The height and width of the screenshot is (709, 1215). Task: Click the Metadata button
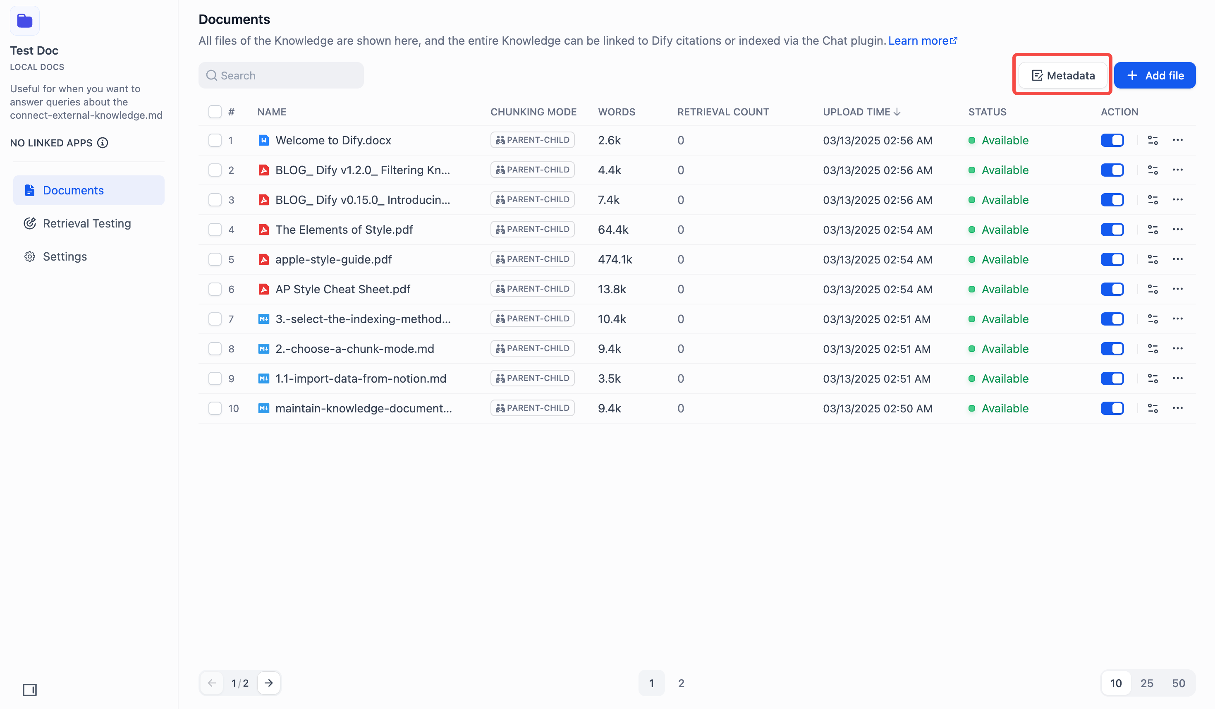click(x=1063, y=75)
